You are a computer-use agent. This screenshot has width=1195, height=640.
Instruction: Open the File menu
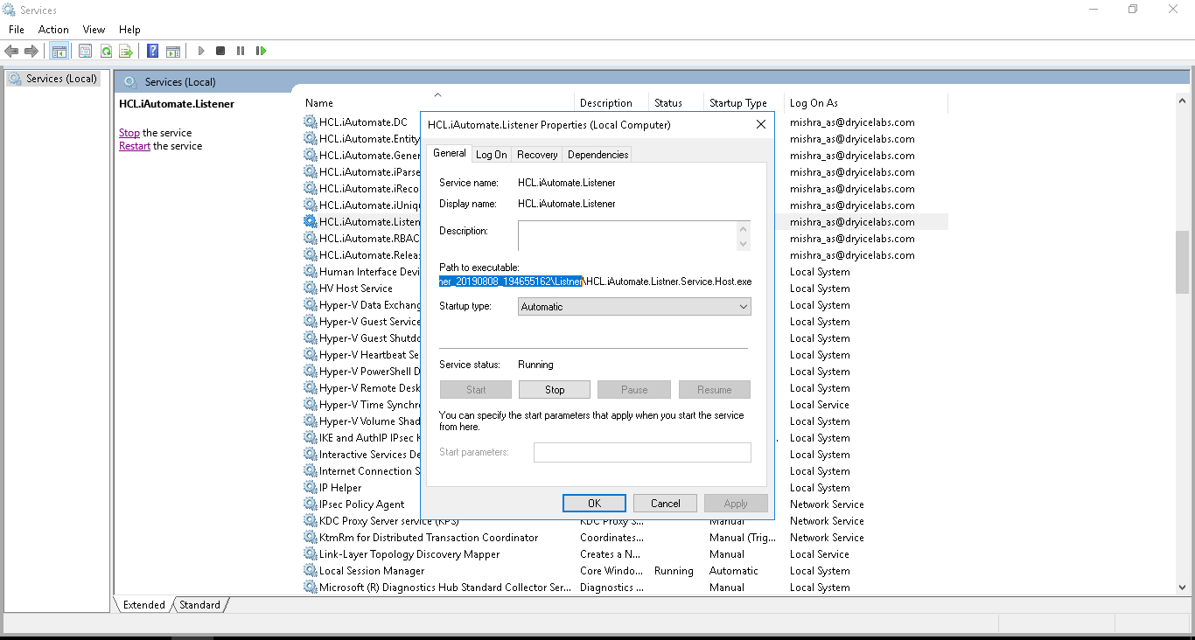(17, 30)
